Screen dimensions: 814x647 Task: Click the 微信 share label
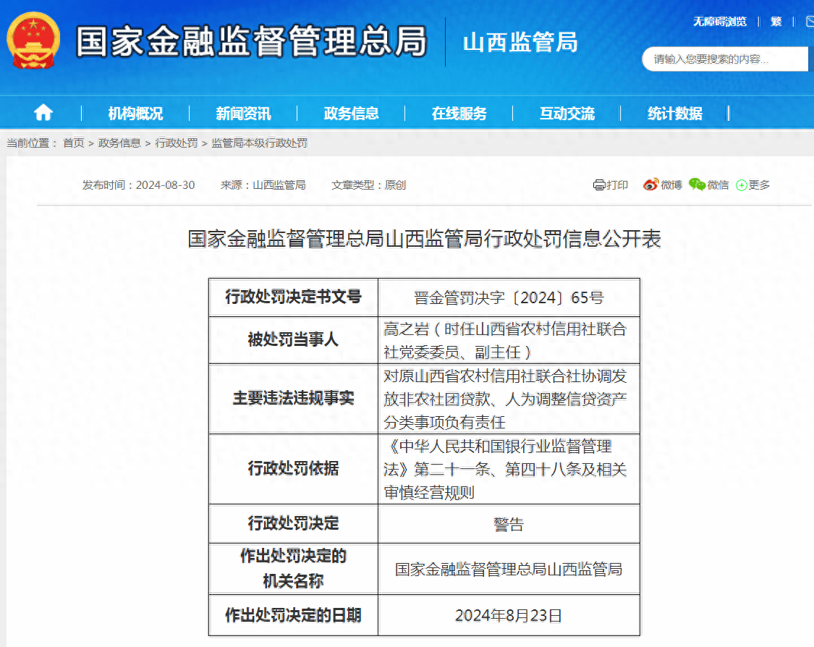(x=718, y=185)
